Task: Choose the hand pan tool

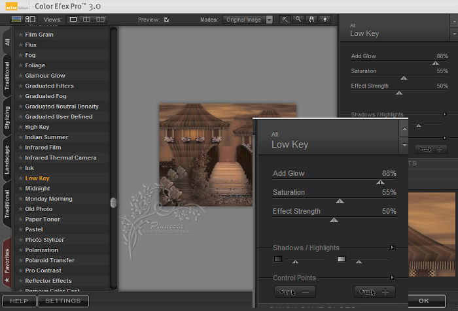Action: 311,20
